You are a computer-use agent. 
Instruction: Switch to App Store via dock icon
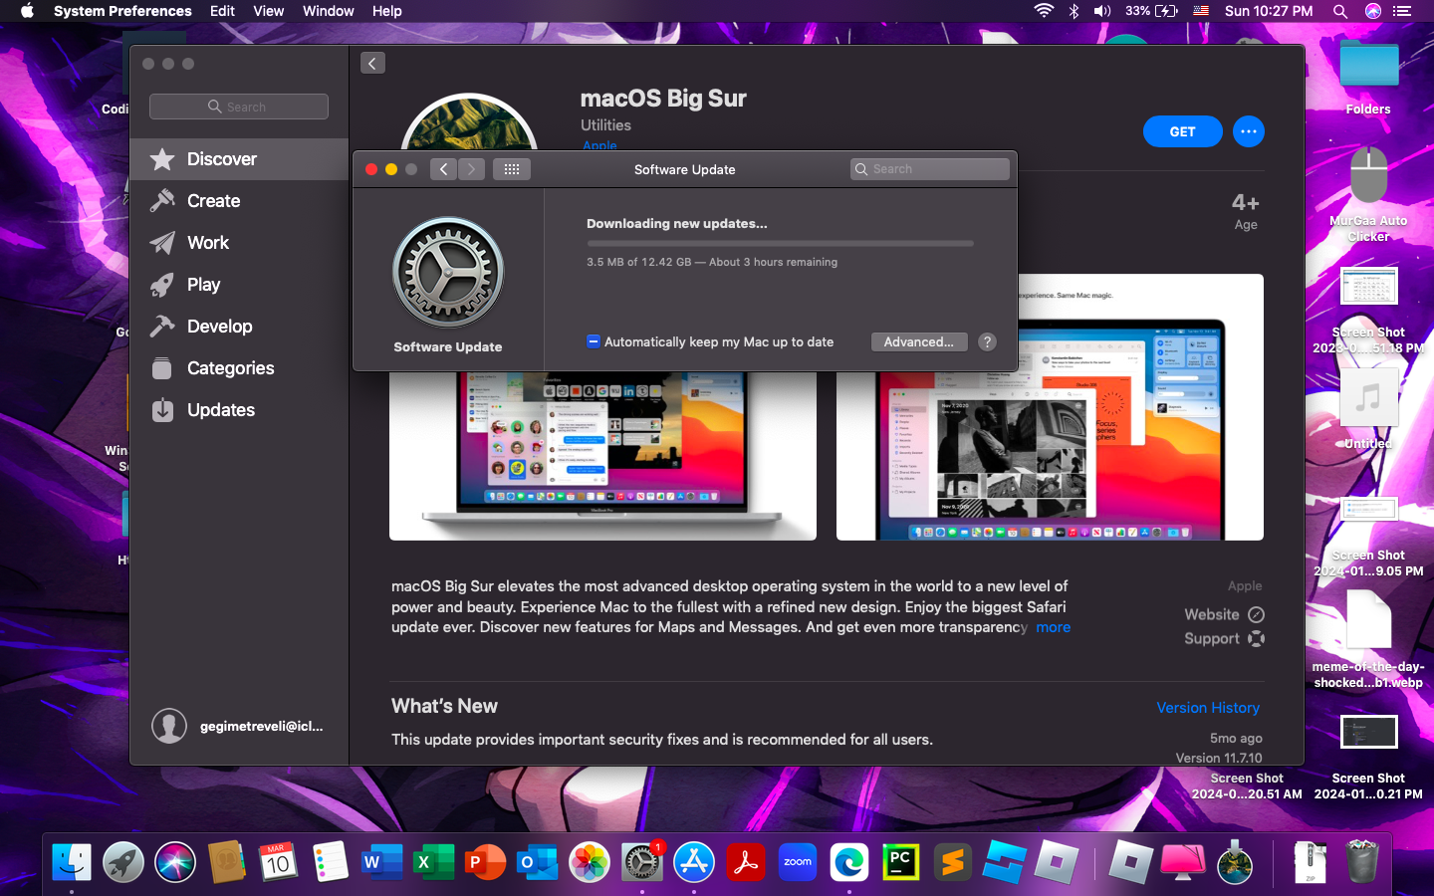click(x=694, y=862)
